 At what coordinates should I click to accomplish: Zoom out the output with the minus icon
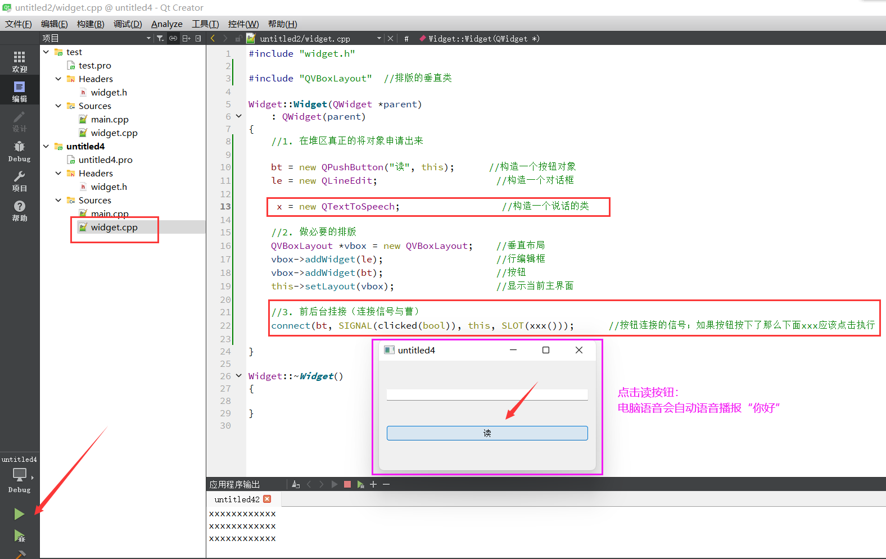pos(386,484)
